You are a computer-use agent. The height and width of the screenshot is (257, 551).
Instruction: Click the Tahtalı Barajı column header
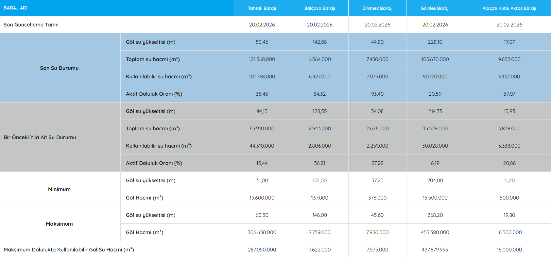262,8
